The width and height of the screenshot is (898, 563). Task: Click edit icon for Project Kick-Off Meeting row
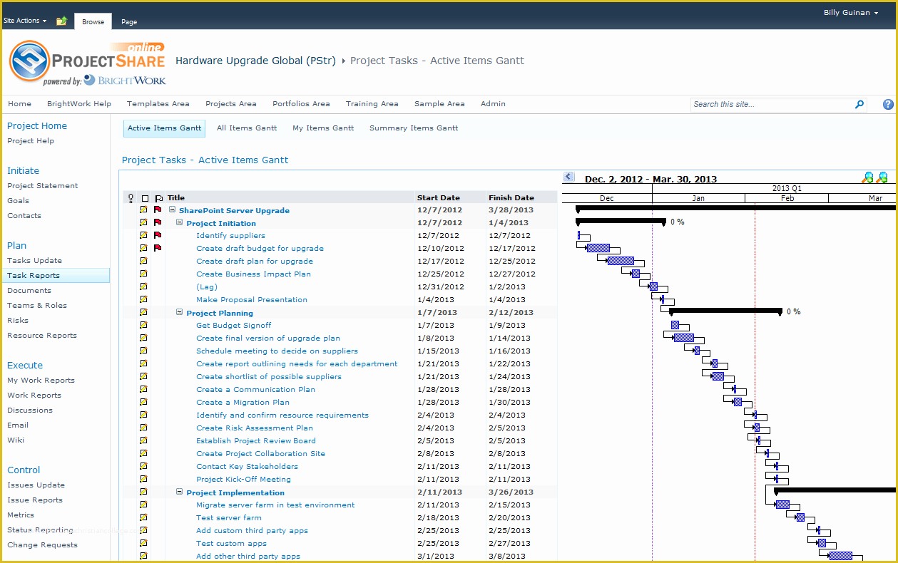pyautogui.click(x=143, y=479)
